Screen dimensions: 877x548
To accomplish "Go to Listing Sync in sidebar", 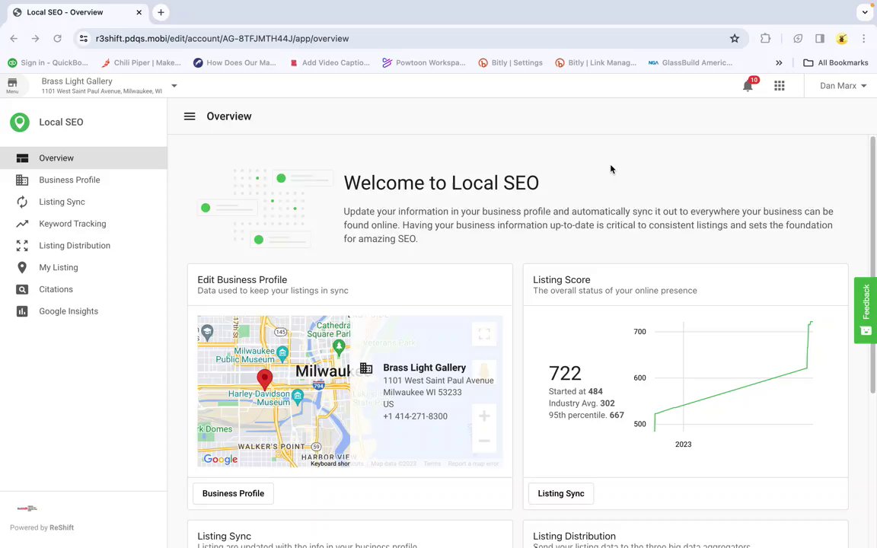I will pos(83,201).
